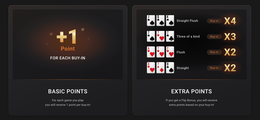Image resolution: width=260 pixels, height=120 pixels.
Task: Click the BASIC POINTS heading
Action: [x=68, y=92]
